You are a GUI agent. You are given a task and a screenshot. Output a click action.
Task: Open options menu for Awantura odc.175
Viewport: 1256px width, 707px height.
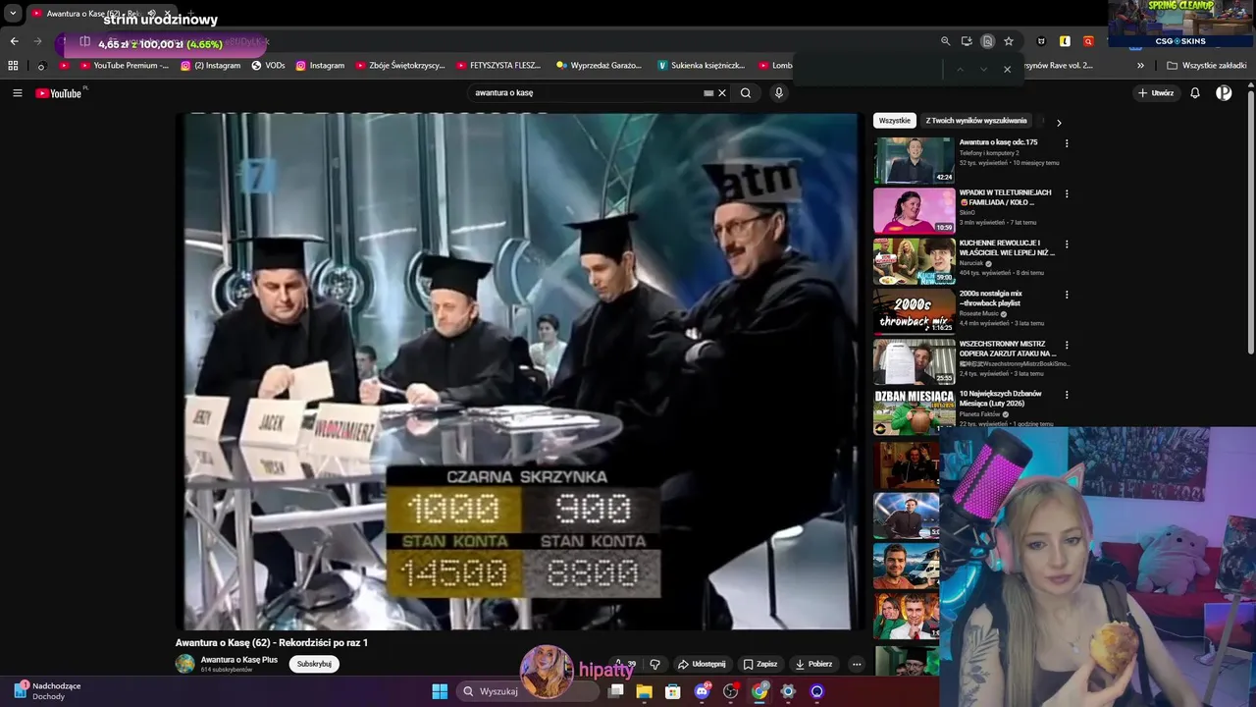coord(1067,143)
